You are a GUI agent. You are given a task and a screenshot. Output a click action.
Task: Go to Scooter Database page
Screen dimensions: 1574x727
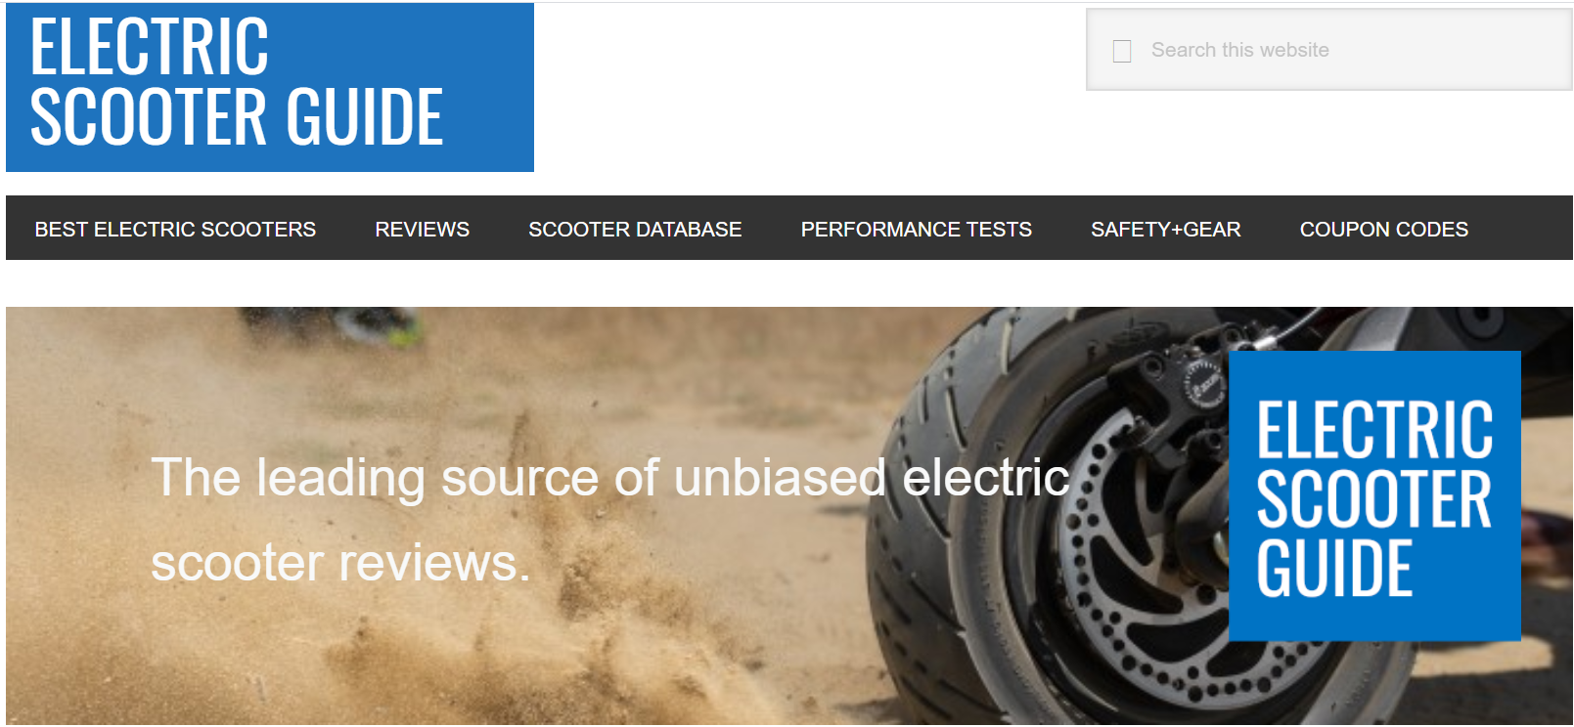[635, 229]
